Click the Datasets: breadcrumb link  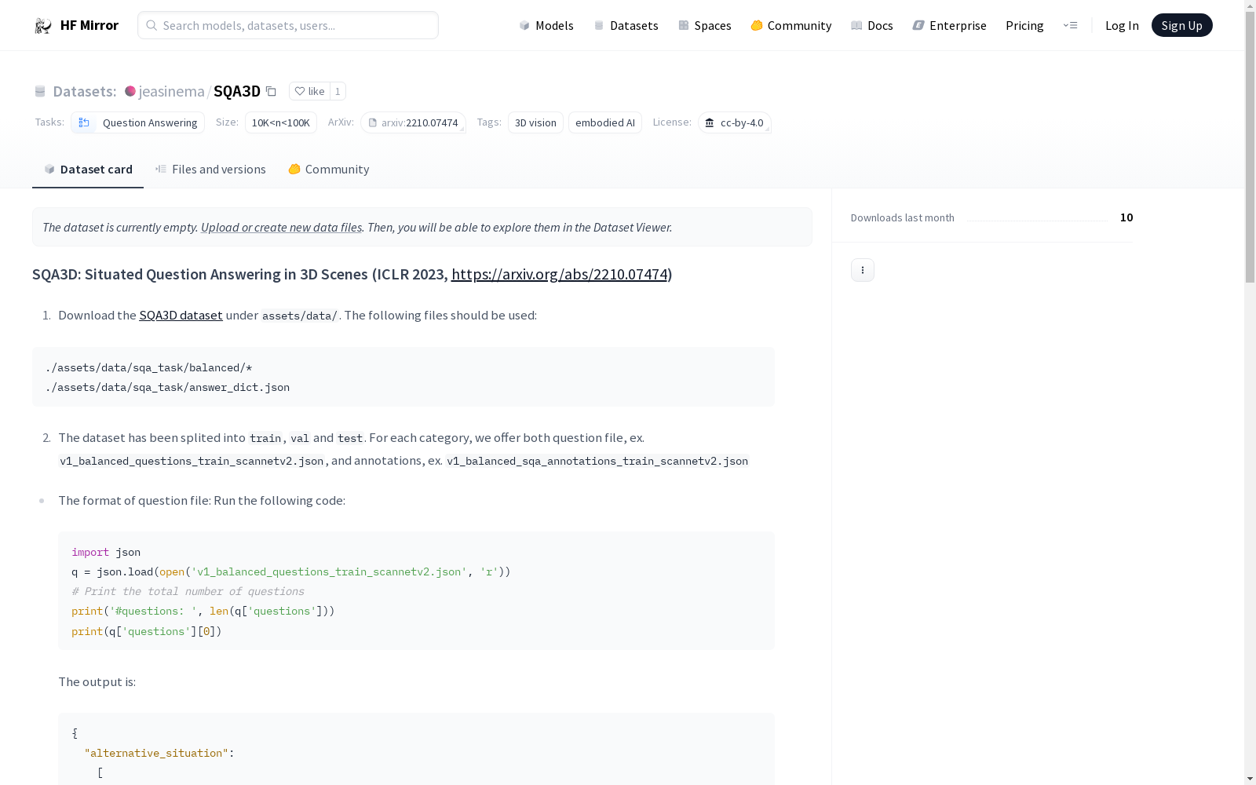[x=84, y=92]
